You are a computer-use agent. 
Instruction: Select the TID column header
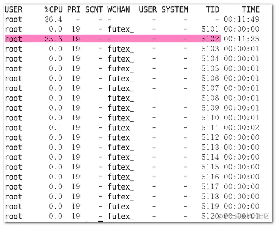(x=213, y=9)
